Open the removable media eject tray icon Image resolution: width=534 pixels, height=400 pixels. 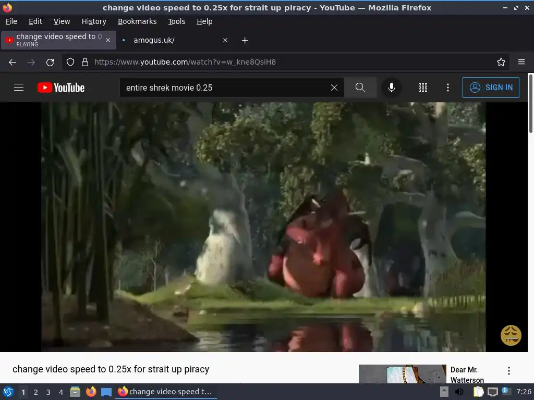pyautogui.click(x=444, y=392)
